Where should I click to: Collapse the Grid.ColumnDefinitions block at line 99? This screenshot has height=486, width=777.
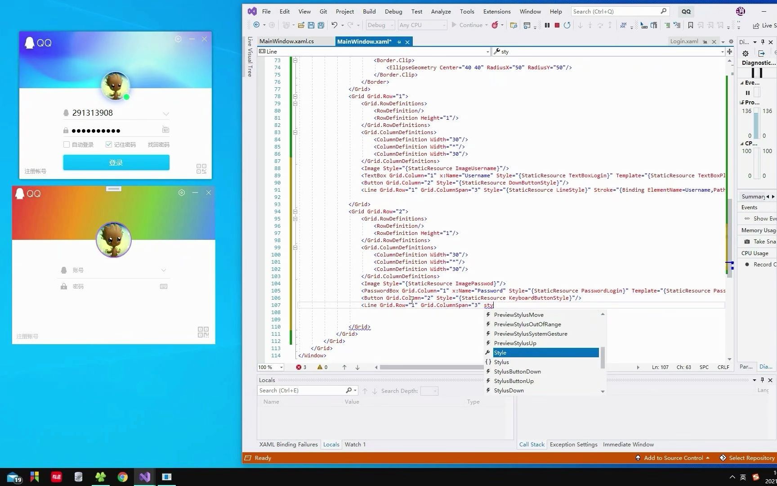[295, 247]
